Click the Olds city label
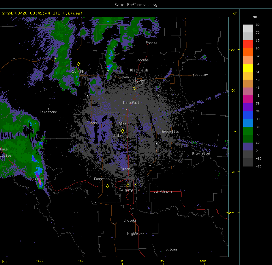This screenshot has height=265, width=272. (x=122, y=124)
